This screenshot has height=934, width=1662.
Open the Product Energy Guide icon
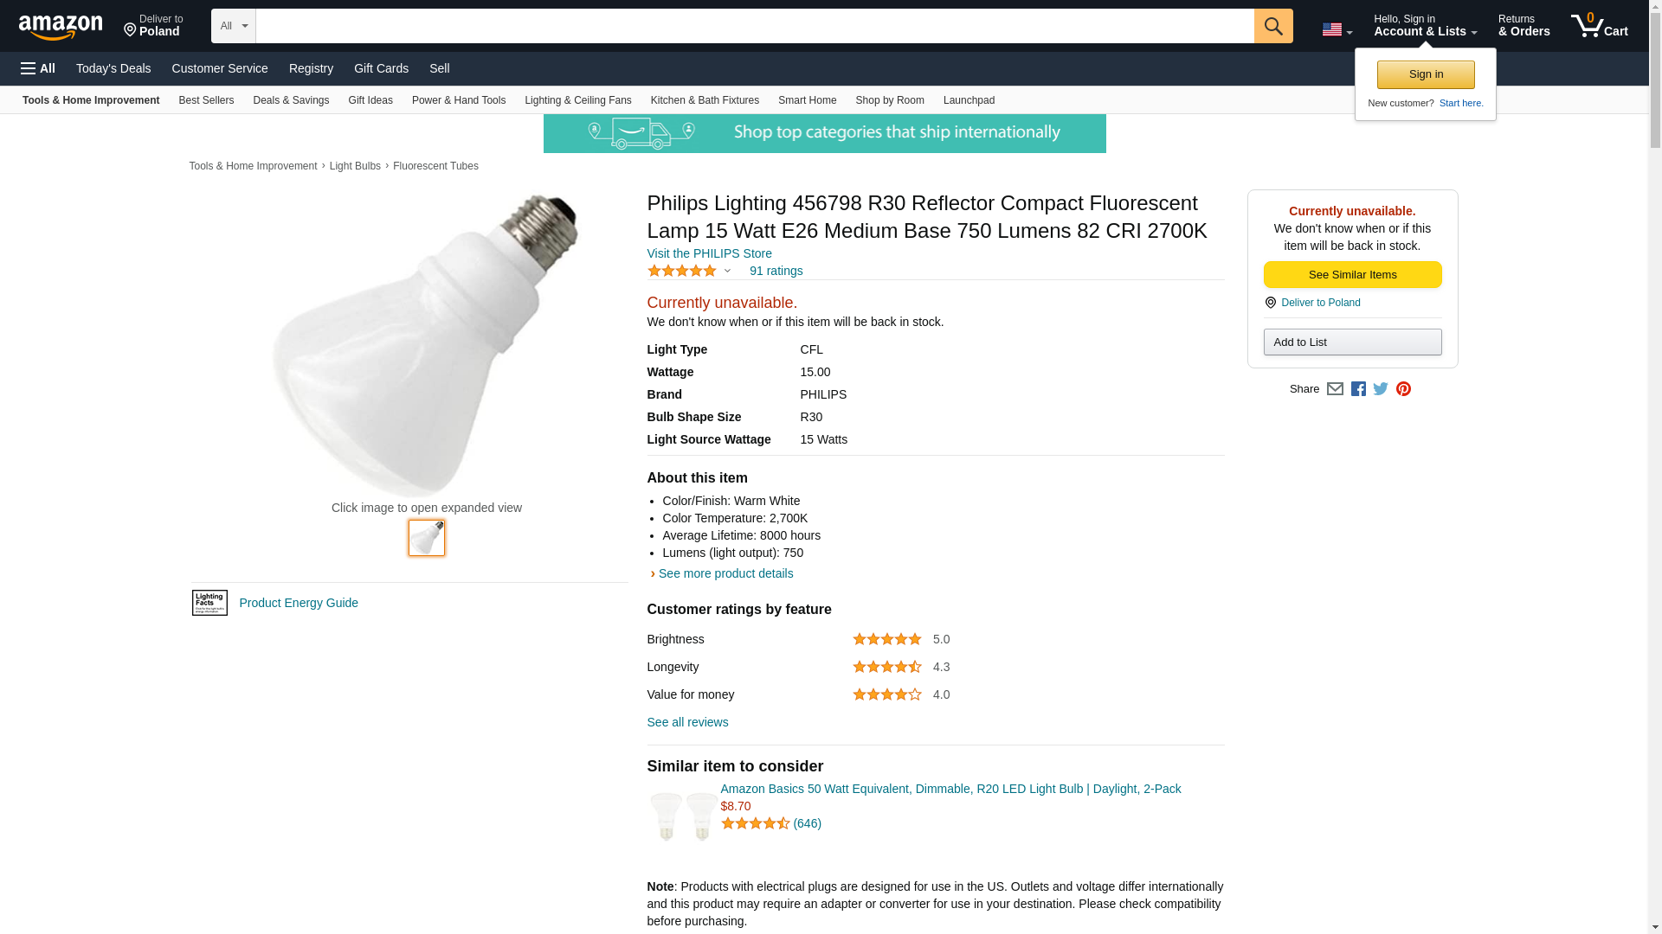[x=209, y=603]
